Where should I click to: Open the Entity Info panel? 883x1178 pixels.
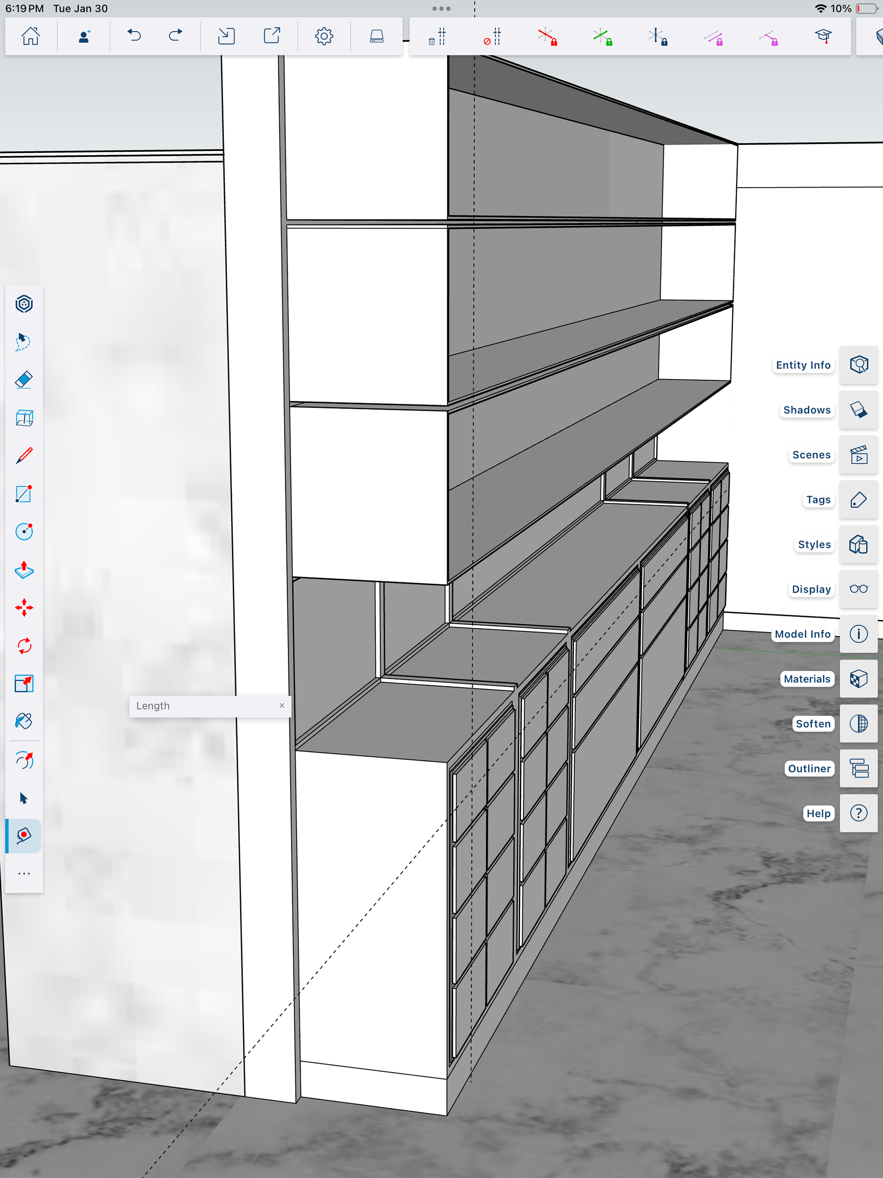[858, 365]
